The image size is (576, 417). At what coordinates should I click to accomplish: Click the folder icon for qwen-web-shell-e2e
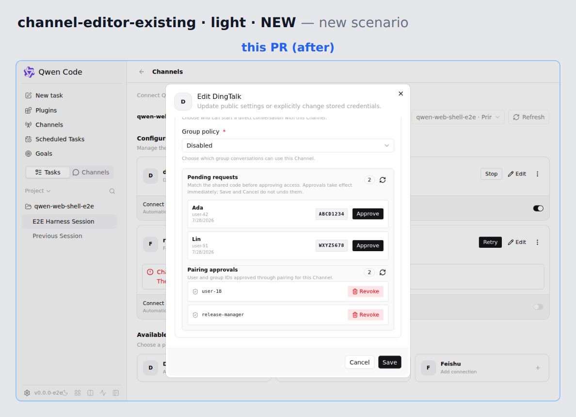pos(28,207)
